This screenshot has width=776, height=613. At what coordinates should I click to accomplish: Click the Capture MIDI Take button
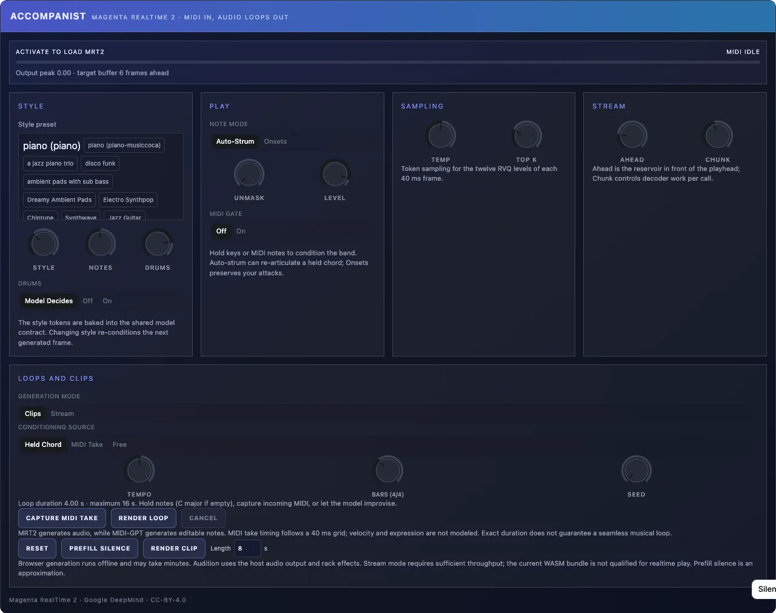(x=62, y=518)
